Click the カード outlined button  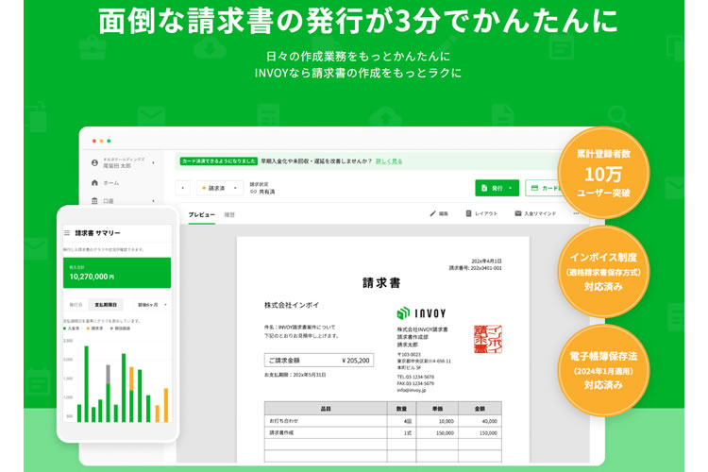pos(545,188)
